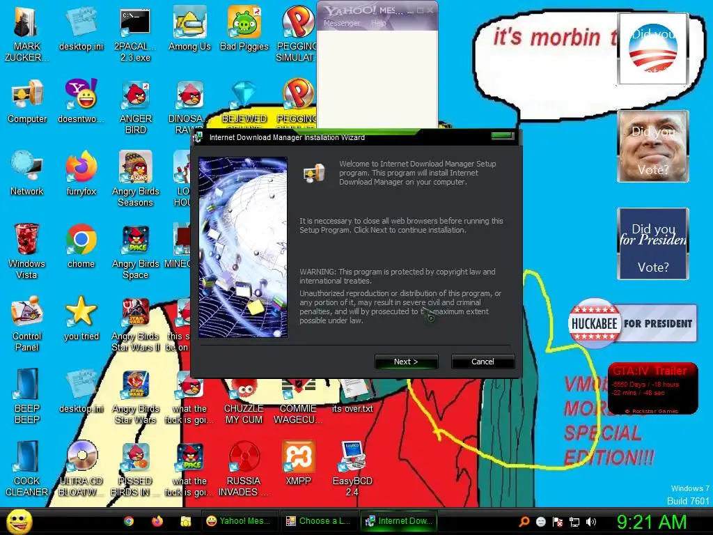Viewport: 713px width, 535px height.
Task: Cancel the Internet Download Manager setup
Action: 483,362
